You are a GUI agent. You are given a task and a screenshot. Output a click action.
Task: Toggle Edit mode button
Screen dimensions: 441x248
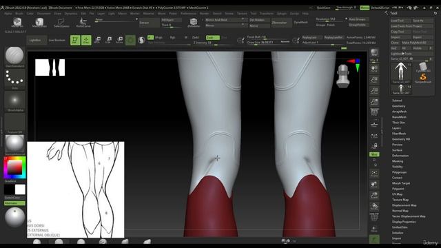pos(75,40)
